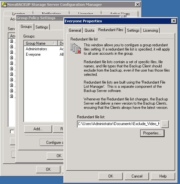Open the Settings tab in Everyone Properties
Viewport: 180px width, 184px height.
133,30
